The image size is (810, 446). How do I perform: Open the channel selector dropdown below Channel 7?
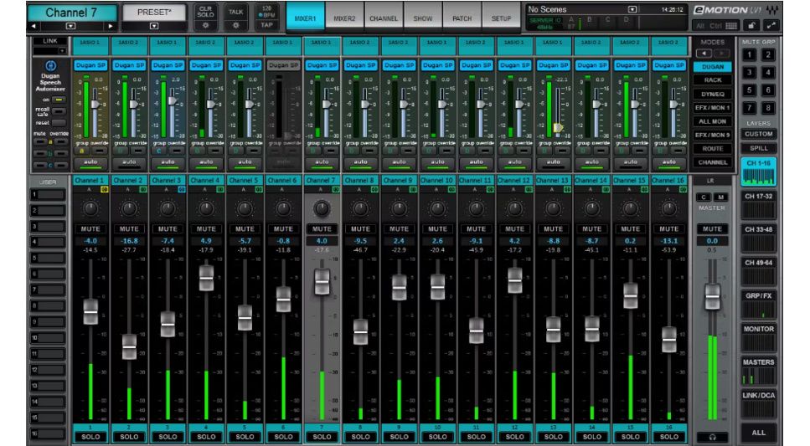70,26
